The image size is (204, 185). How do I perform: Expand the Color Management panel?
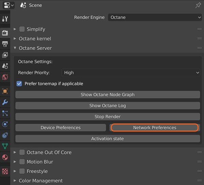pyautogui.click(x=15, y=181)
